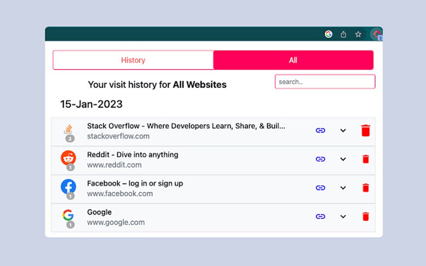Delete the Reddit entry using trash icon
Viewport: 426px width, 266px height.
365,159
